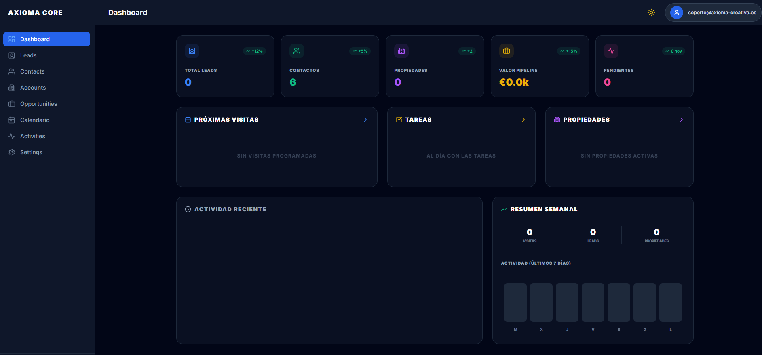Image resolution: width=762 pixels, height=355 pixels.
Task: Click the Total Leads value 0
Action: click(188, 82)
